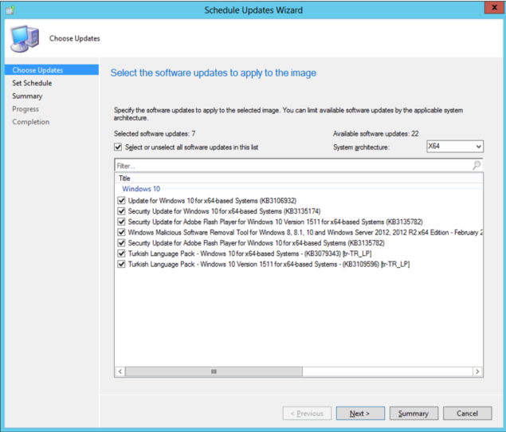Click the horizontal scrollbar left arrow
This screenshot has width=506, height=432.
[x=120, y=371]
